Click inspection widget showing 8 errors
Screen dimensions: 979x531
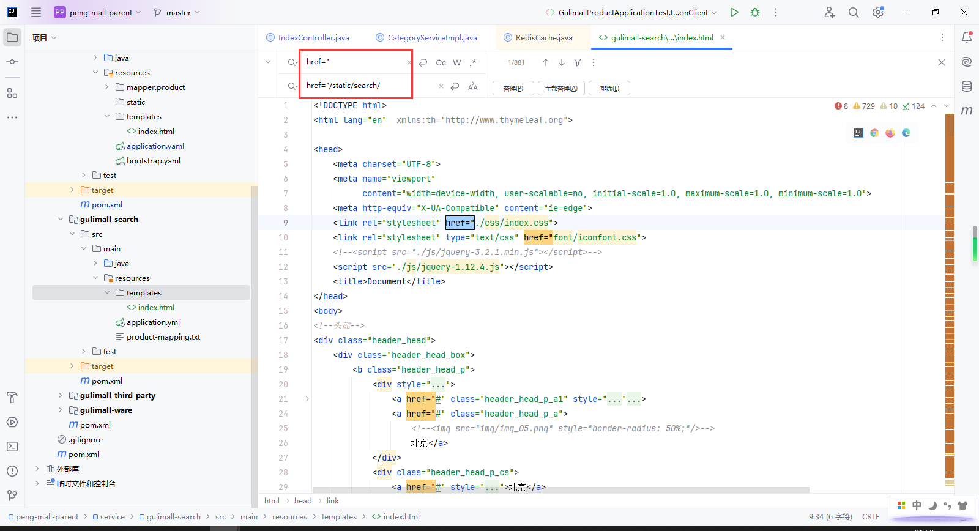842,106
